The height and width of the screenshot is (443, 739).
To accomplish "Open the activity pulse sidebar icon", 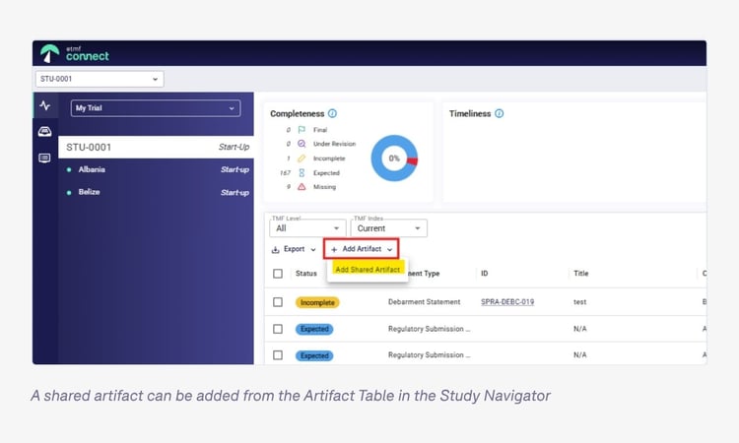I will point(44,106).
